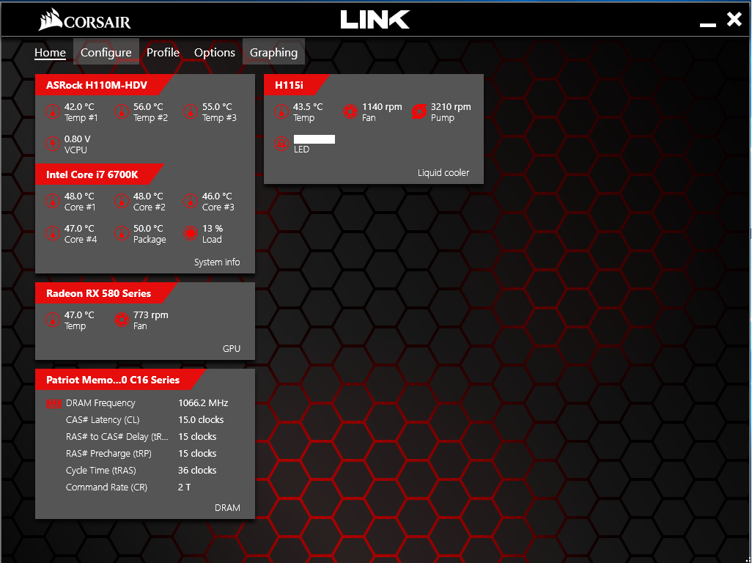Click the H115i panel header
Screen dimensions: 752x563
289,85
